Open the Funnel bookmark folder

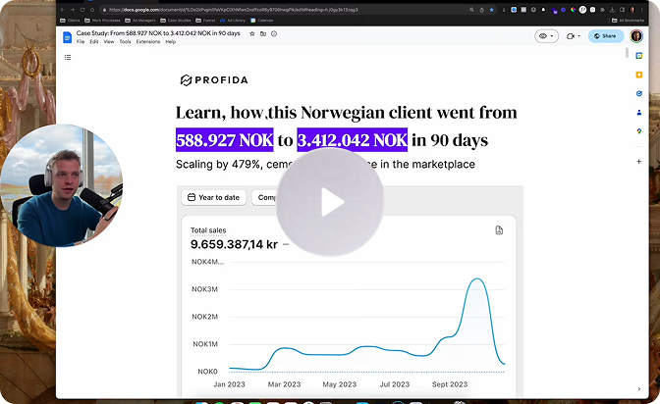tap(205, 21)
